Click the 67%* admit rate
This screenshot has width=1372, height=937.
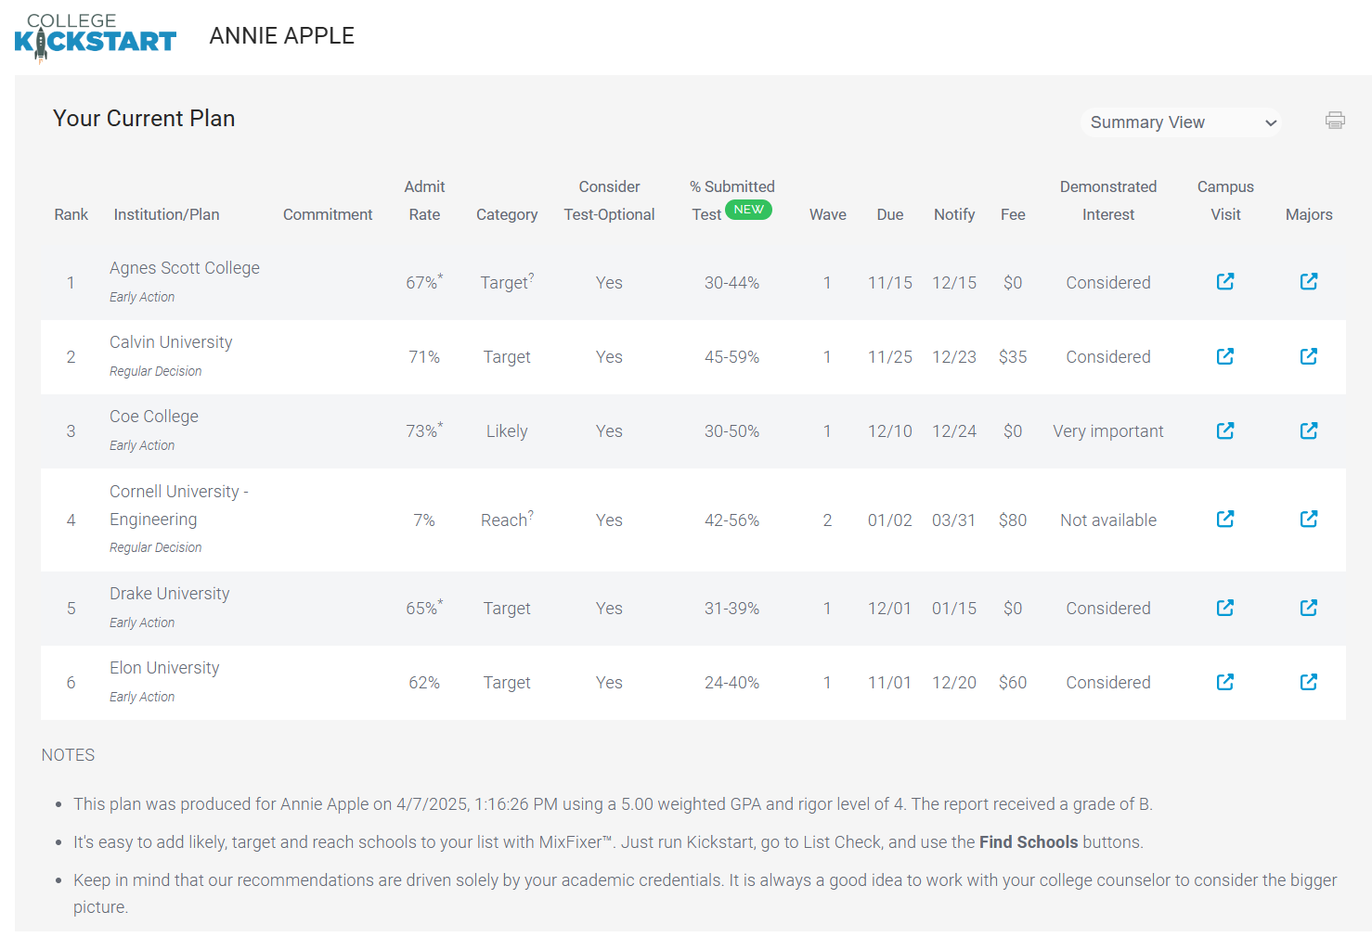click(x=424, y=282)
